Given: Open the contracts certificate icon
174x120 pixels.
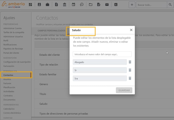Looking at the screenshot, I should pos(99,5).
